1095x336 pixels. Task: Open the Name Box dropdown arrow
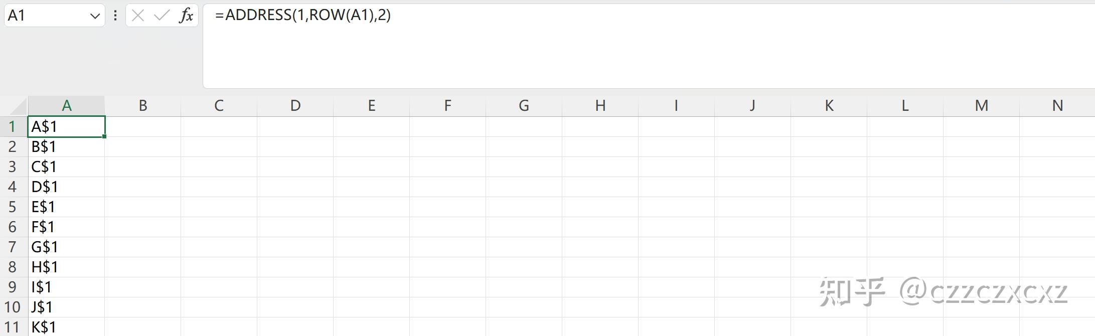coord(95,16)
